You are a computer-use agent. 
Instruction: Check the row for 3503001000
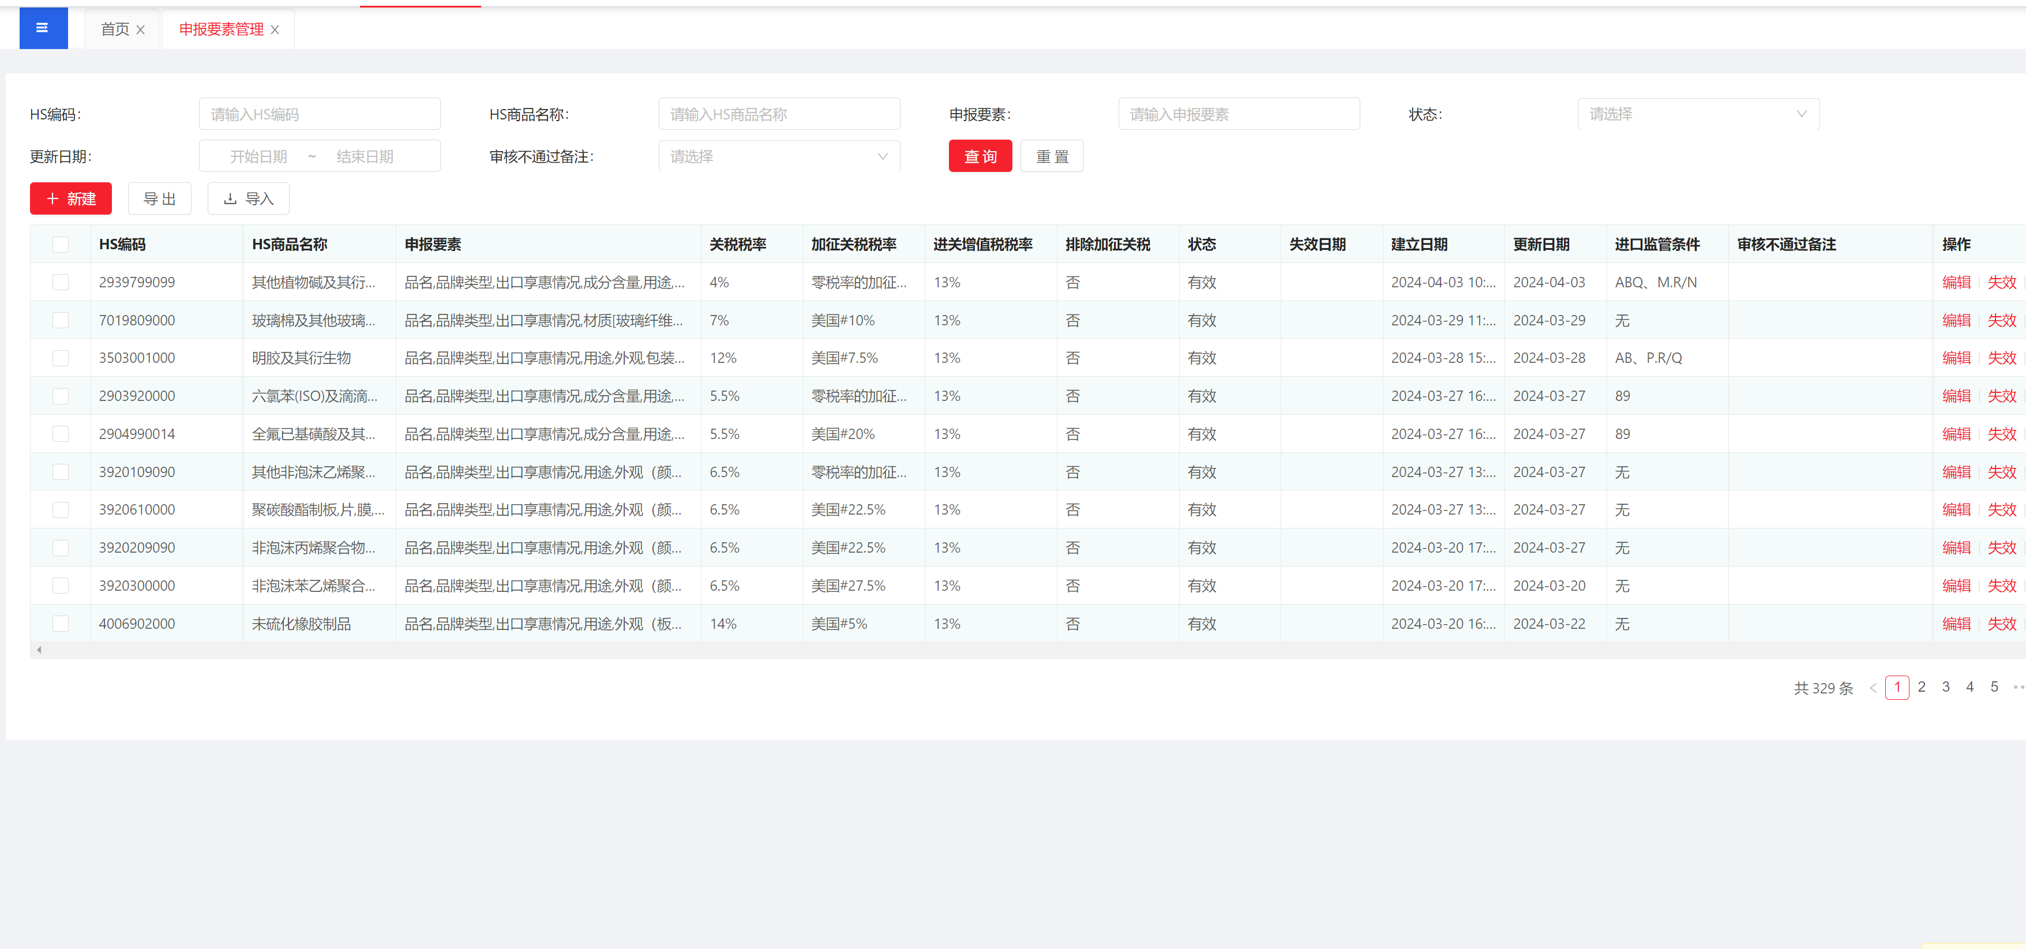(61, 358)
